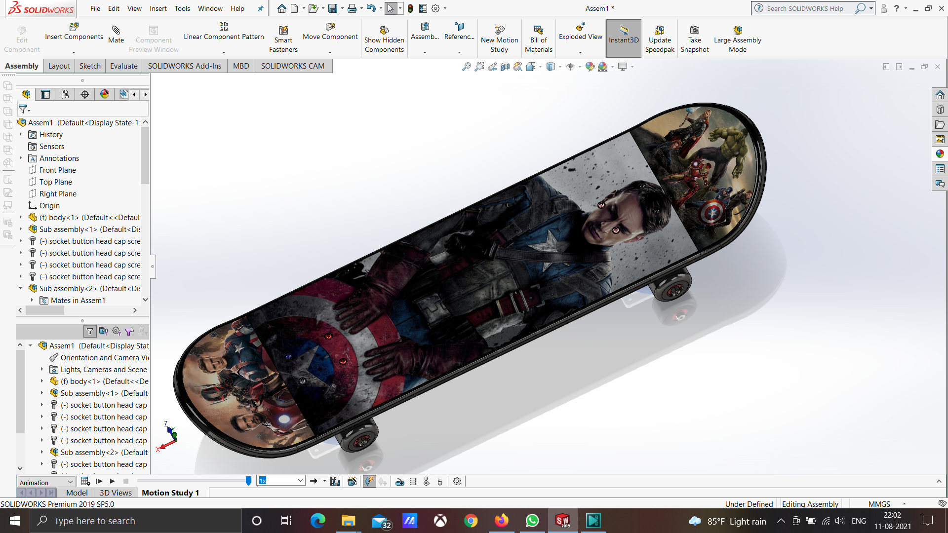Viewport: 948px width, 533px height.
Task: Click Motion Study Calculate icon
Action: [85, 481]
